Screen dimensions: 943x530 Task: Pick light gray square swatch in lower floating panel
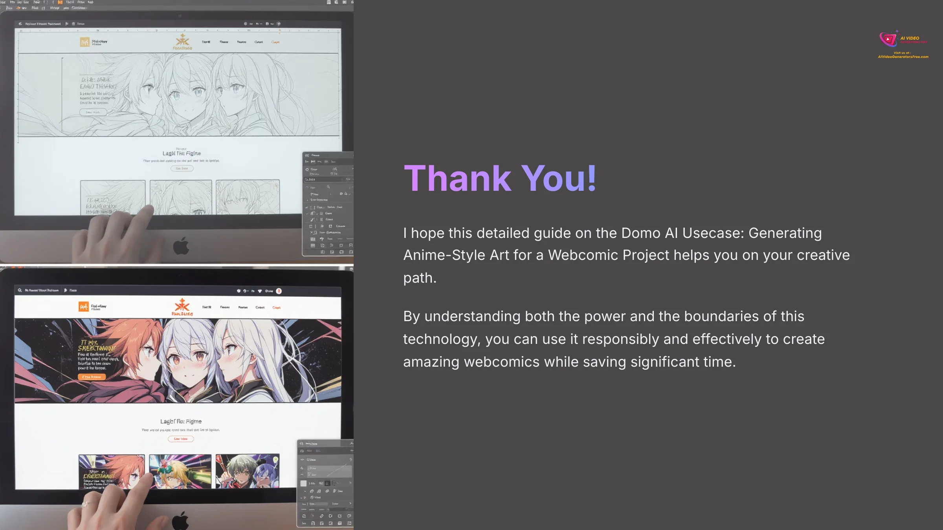303,483
